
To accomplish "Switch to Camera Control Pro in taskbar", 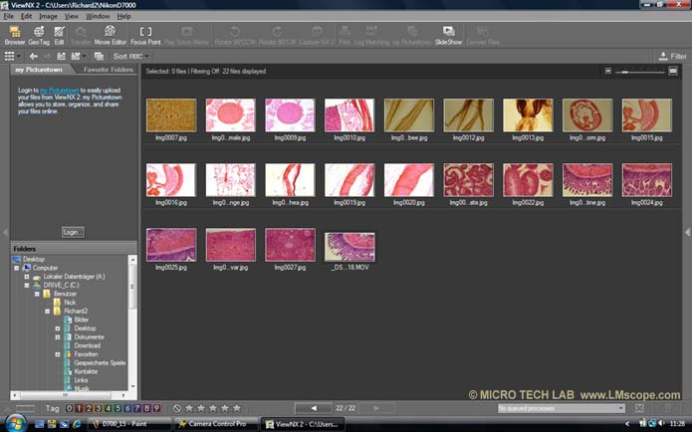I will 215,424.
